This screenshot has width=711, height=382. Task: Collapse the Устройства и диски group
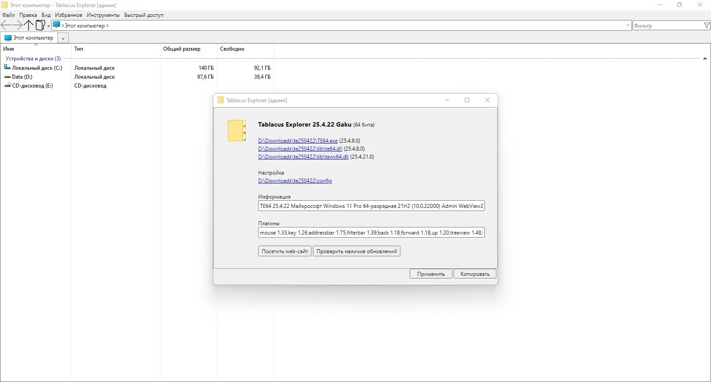(x=705, y=59)
